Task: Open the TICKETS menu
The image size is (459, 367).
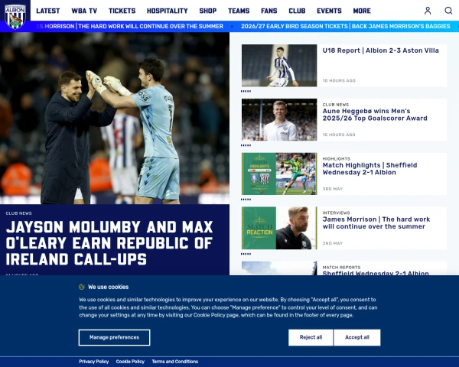Action: pyautogui.click(x=122, y=11)
